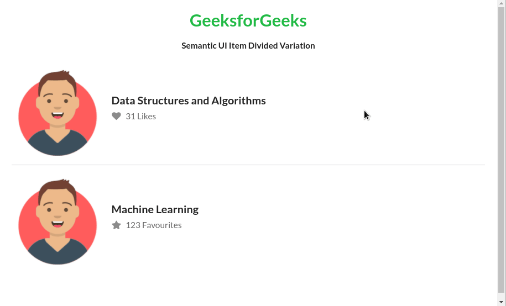Click the number 31 in likes count
Image resolution: width=506 pixels, height=306 pixels.
pyautogui.click(x=131, y=117)
